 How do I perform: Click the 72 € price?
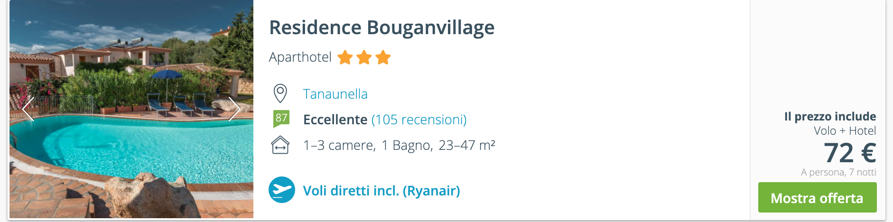point(850,153)
